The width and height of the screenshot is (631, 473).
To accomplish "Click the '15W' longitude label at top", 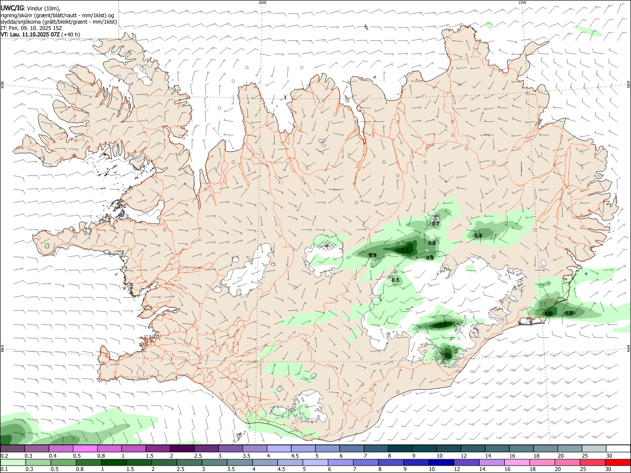I will [522, 2].
